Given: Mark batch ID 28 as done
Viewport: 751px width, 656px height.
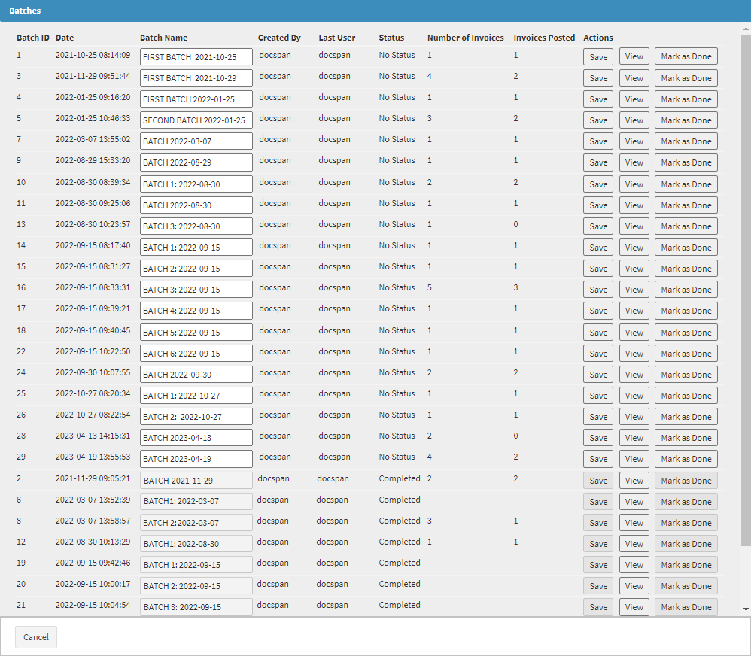Looking at the screenshot, I should tap(686, 437).
